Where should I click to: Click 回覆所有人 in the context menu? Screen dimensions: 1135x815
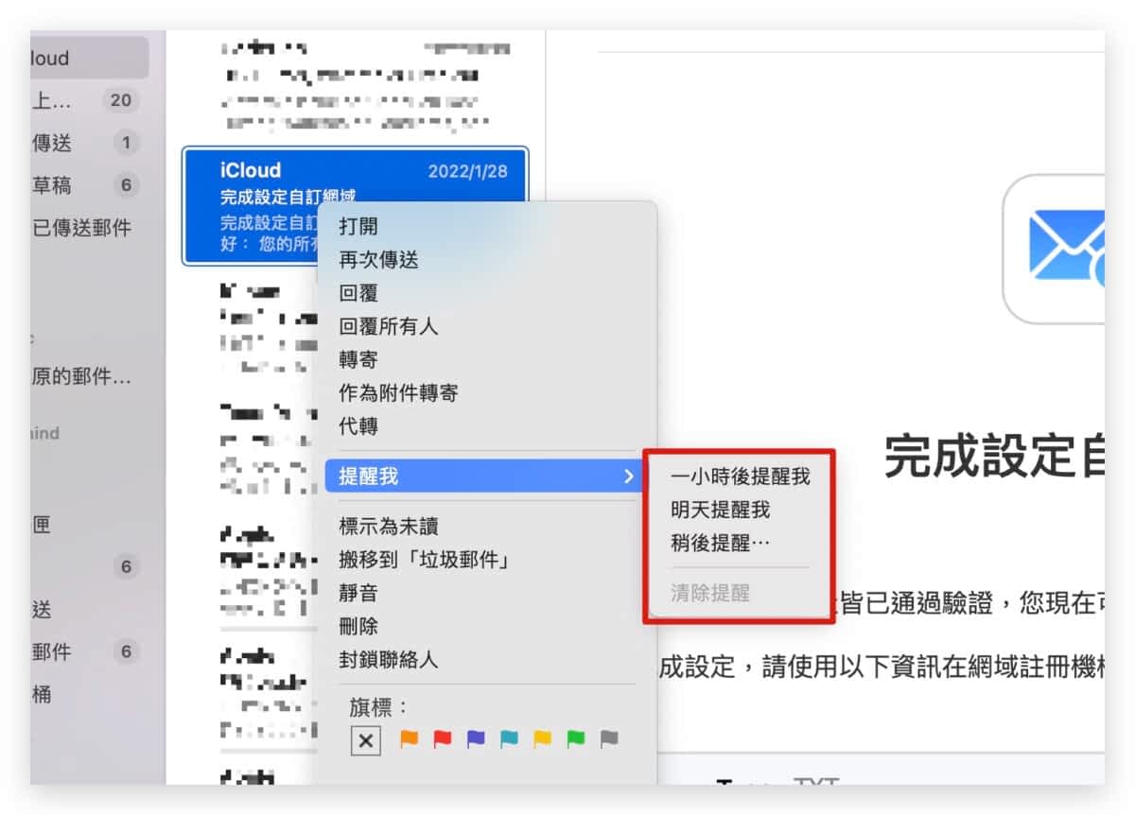389,327
